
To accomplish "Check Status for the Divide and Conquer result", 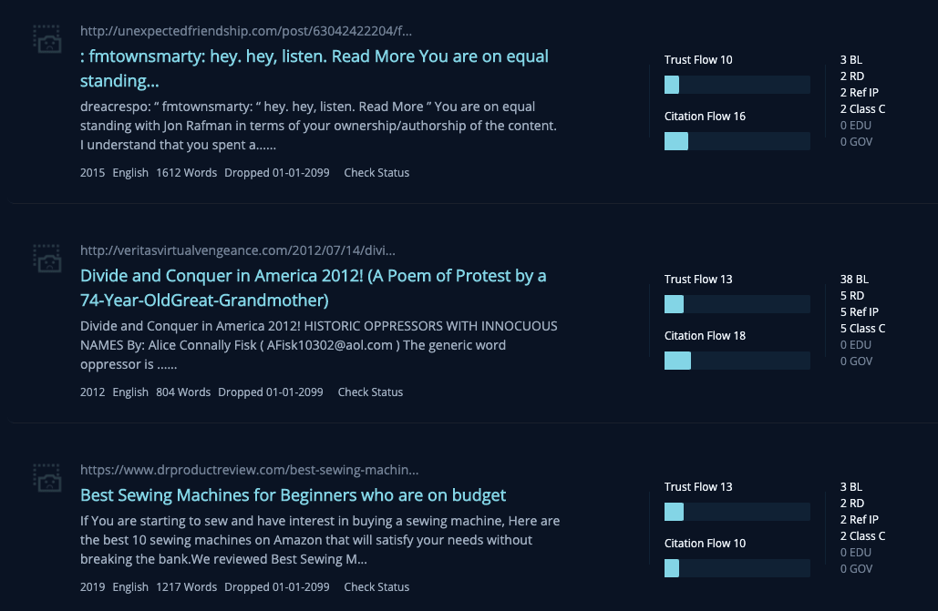I will 370,392.
